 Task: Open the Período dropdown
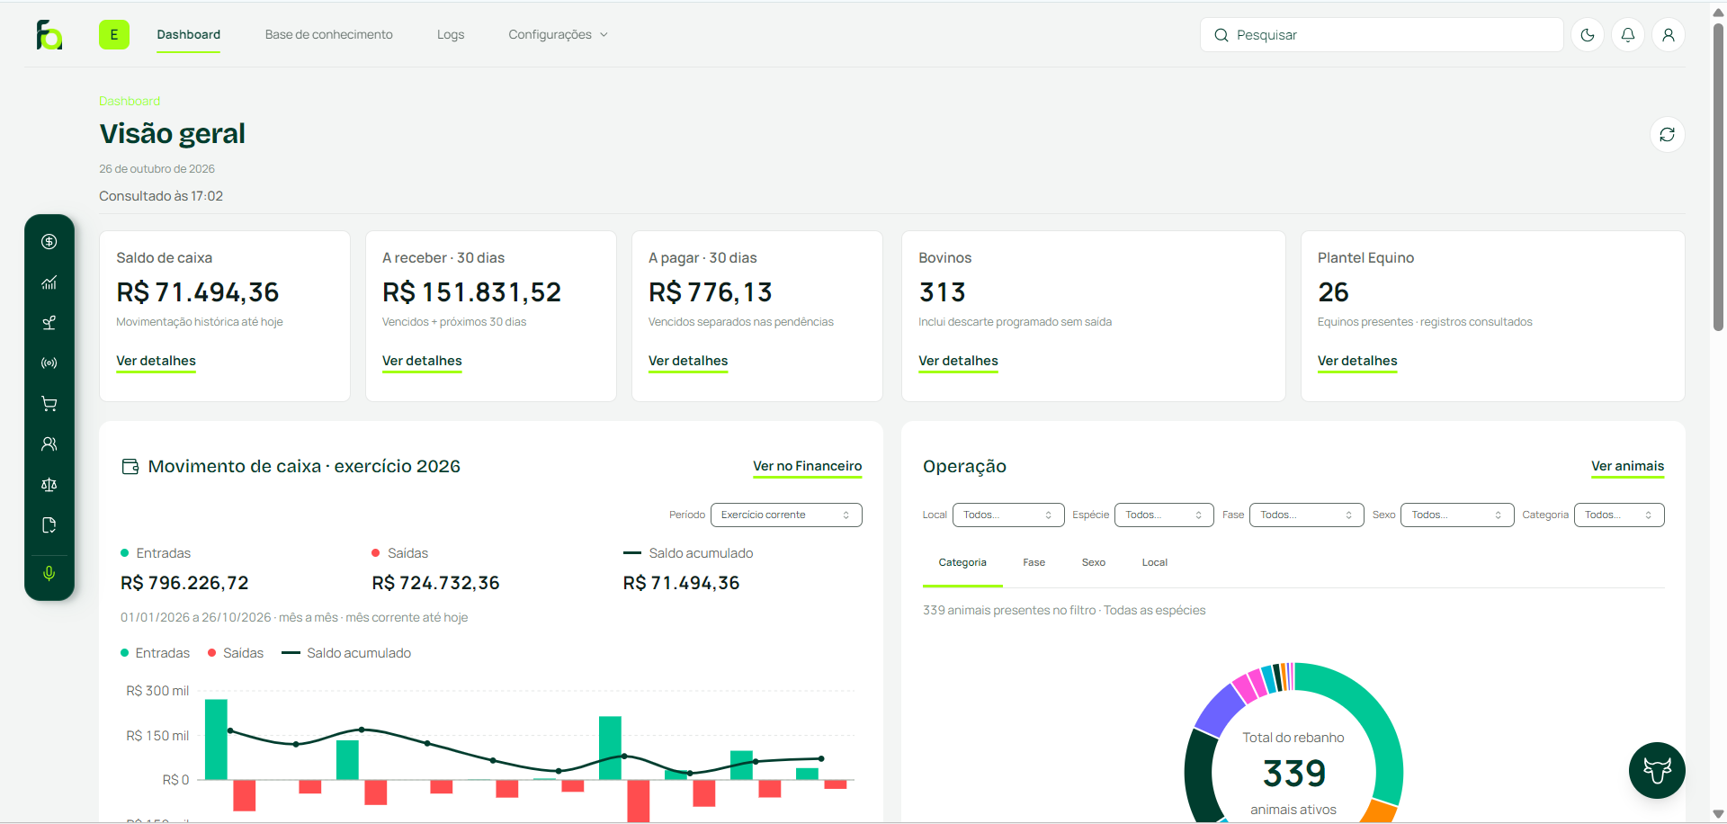click(786, 515)
